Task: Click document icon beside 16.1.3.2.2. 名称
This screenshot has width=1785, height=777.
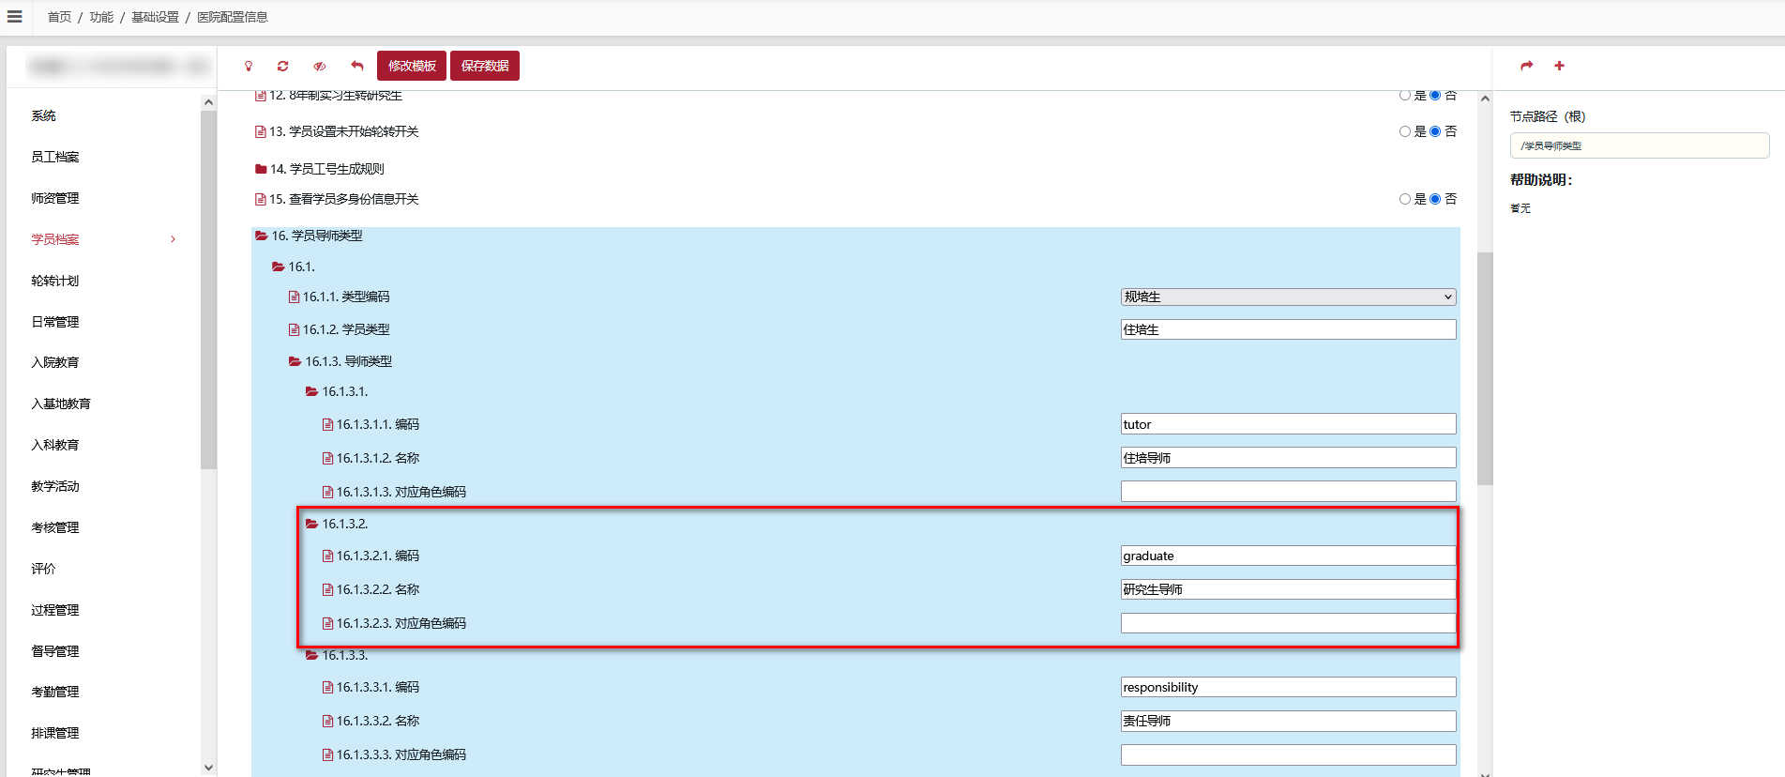Action: 327,590
